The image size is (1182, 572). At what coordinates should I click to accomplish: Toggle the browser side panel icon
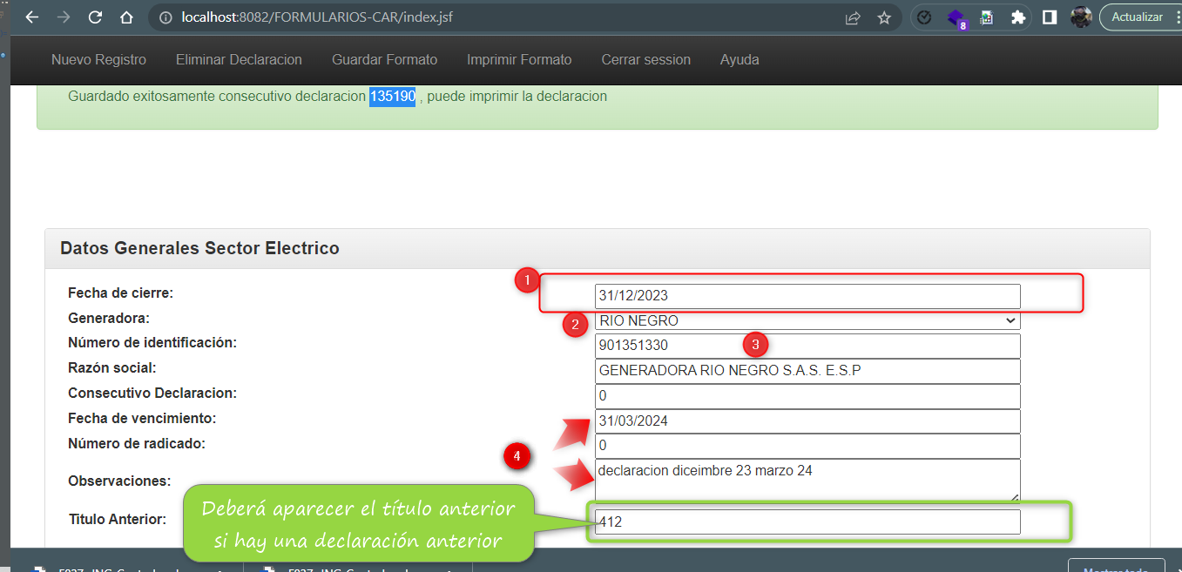(x=1050, y=17)
